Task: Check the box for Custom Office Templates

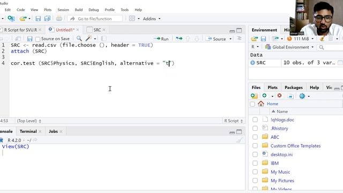Action: 255,146
